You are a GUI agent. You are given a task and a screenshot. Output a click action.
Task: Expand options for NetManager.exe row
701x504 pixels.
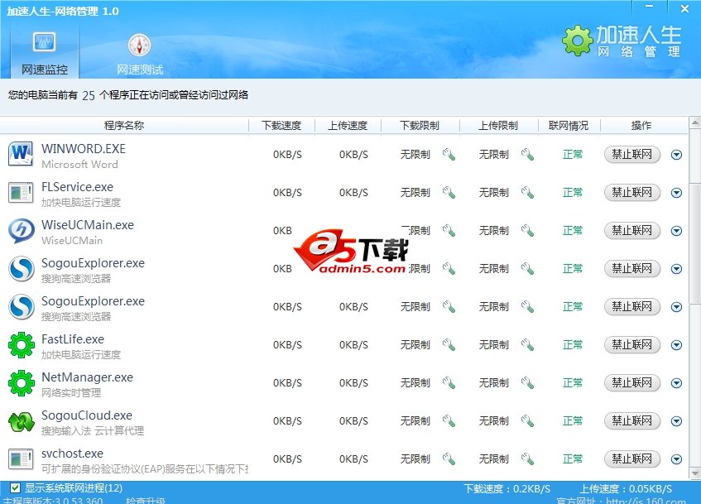[x=676, y=383]
